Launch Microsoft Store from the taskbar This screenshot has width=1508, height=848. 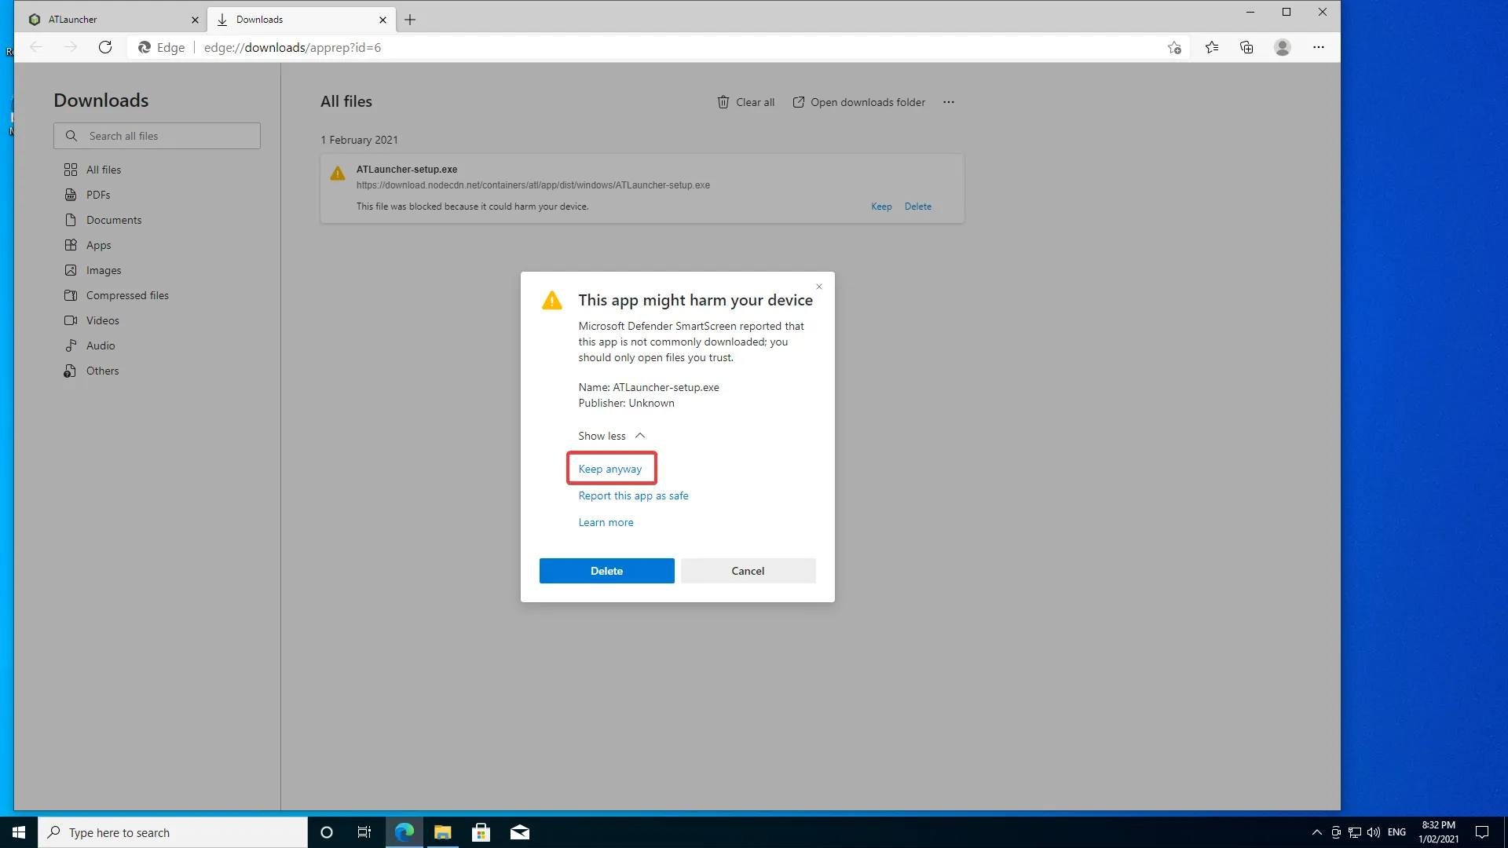[481, 832]
